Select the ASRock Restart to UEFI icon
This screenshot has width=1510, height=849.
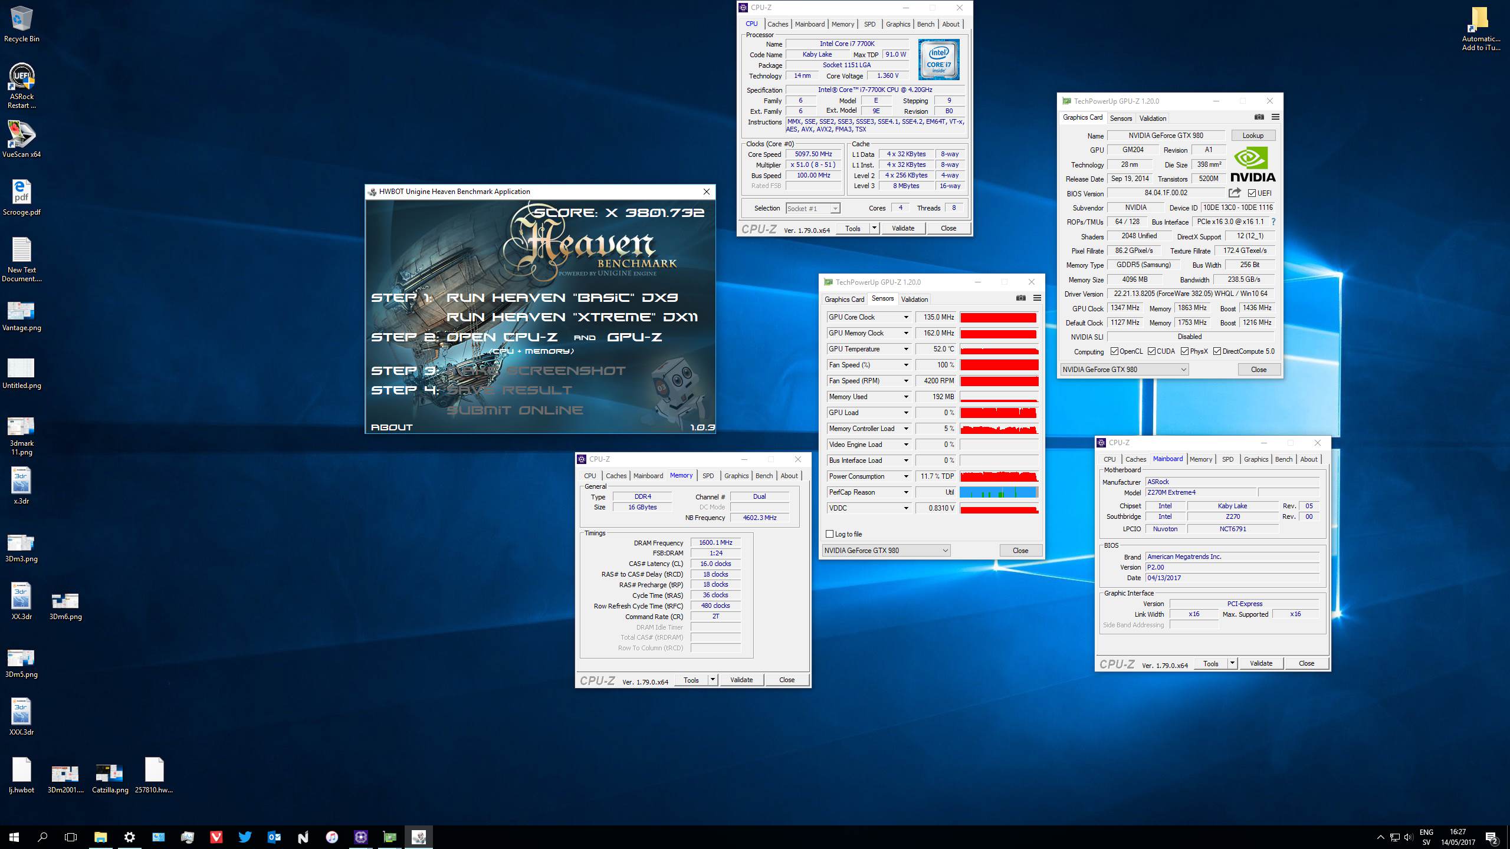(x=22, y=85)
